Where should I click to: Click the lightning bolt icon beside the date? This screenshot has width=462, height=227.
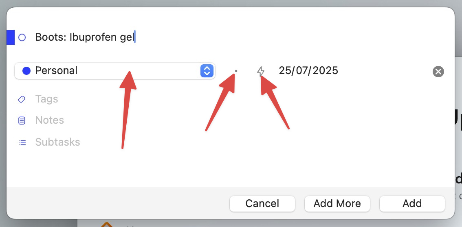point(261,71)
